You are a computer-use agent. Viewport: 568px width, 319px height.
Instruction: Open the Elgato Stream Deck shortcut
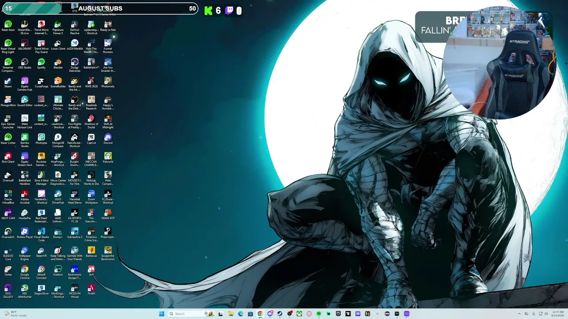[x=24, y=159]
